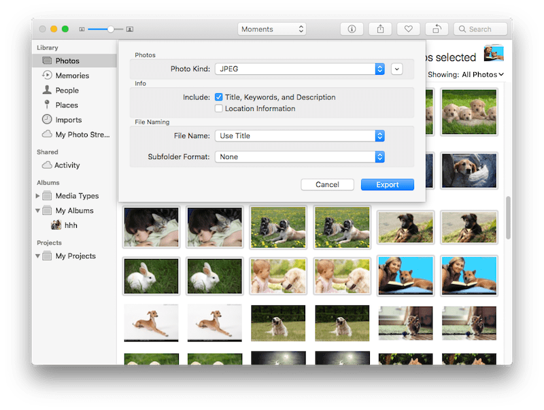The height and width of the screenshot is (410, 544).
Task: Click the Export button
Action: (x=387, y=185)
